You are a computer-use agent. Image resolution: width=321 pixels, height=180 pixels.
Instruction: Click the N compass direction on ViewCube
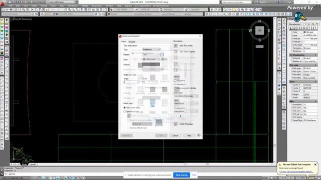click(x=260, y=21)
